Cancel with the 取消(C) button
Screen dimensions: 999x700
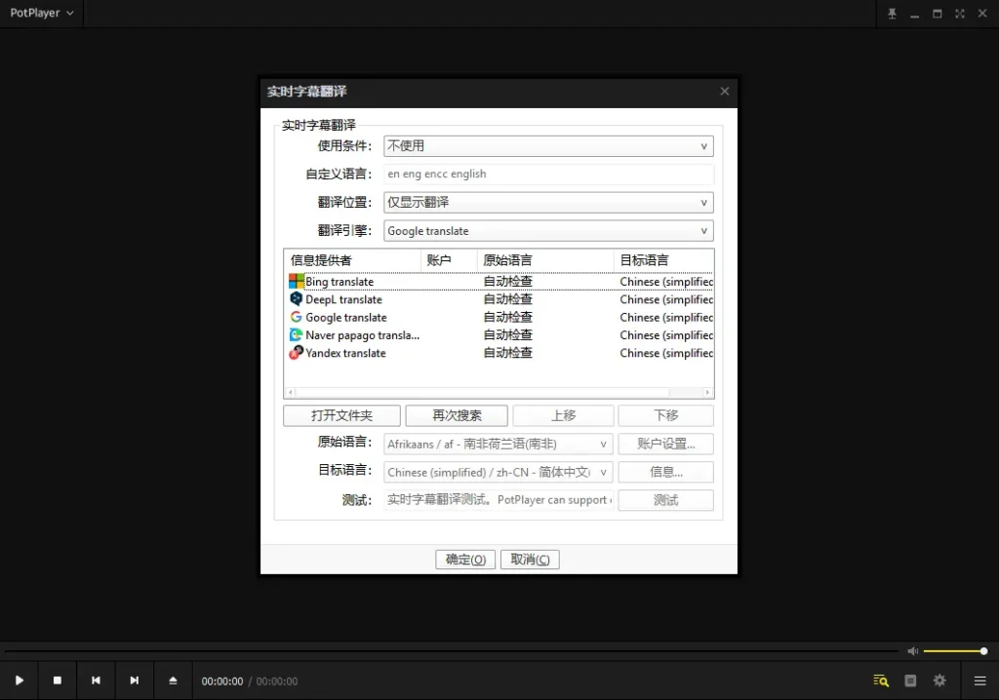coord(530,560)
